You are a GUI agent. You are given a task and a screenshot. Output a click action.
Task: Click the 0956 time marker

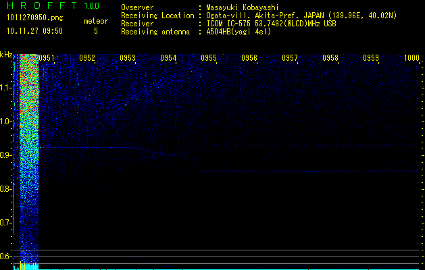pos(249,58)
